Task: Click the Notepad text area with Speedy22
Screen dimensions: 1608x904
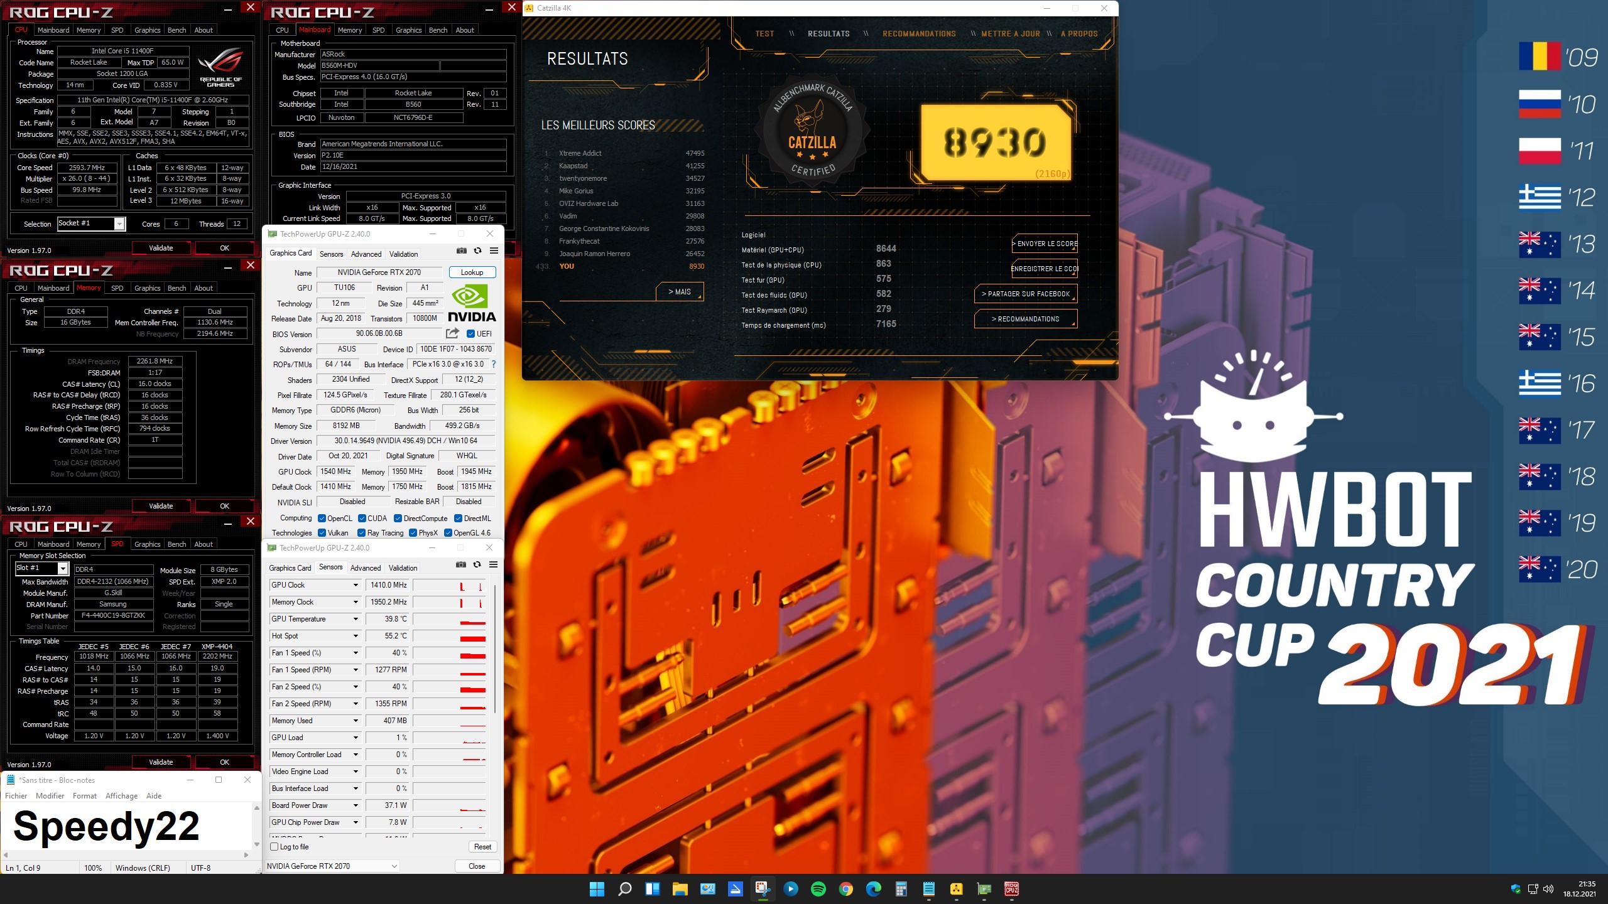Action: click(x=126, y=826)
